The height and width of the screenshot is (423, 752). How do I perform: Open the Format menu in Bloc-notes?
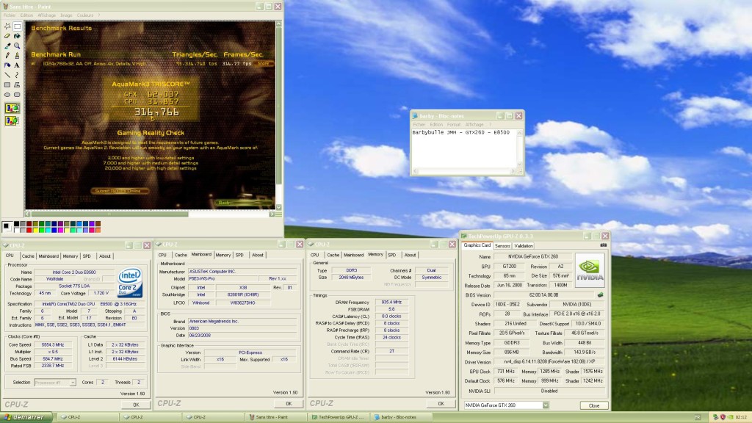point(453,125)
